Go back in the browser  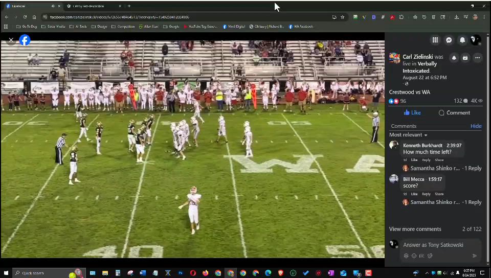(x=7, y=17)
